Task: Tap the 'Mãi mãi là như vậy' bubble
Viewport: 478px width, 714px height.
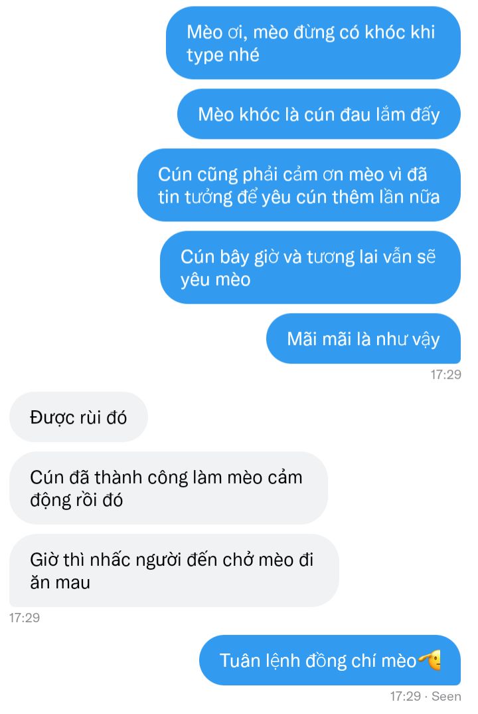Action: [363, 338]
